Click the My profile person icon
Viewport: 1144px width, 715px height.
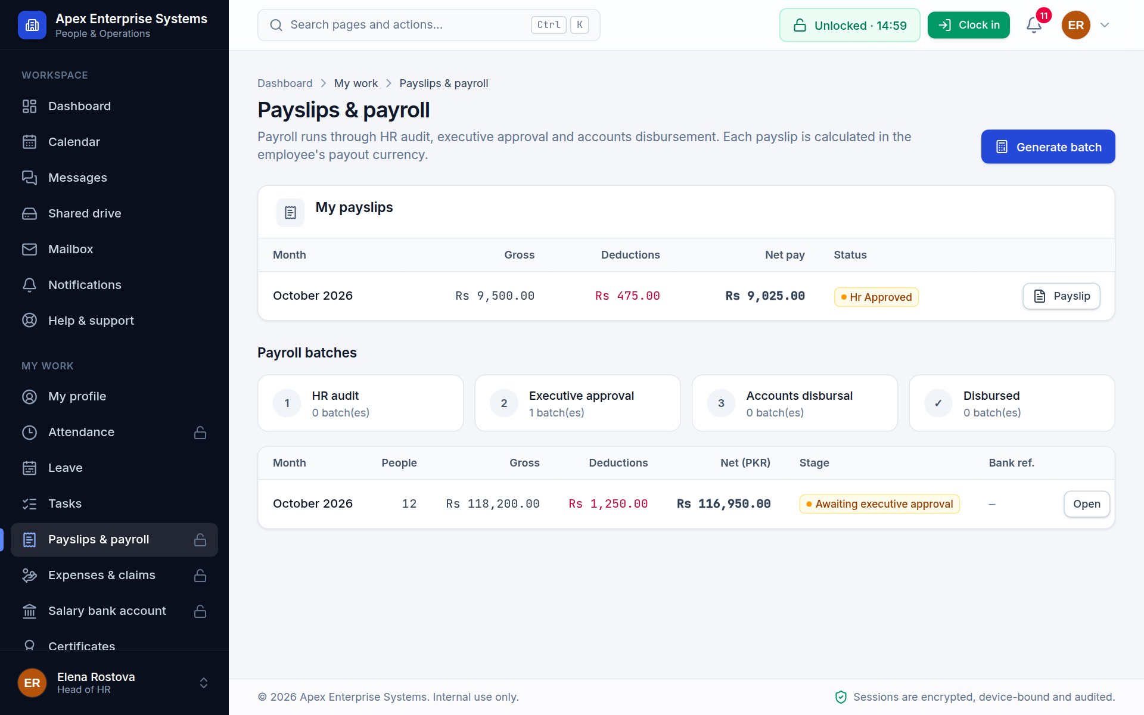pyautogui.click(x=29, y=396)
